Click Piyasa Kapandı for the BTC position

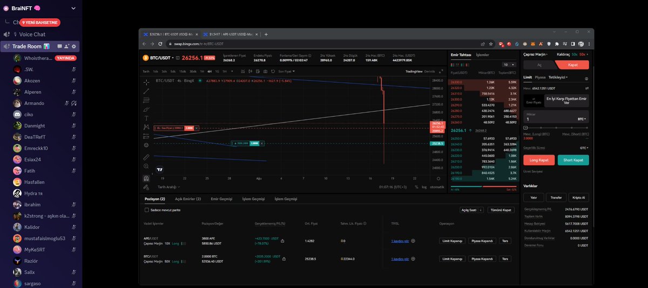click(x=482, y=258)
